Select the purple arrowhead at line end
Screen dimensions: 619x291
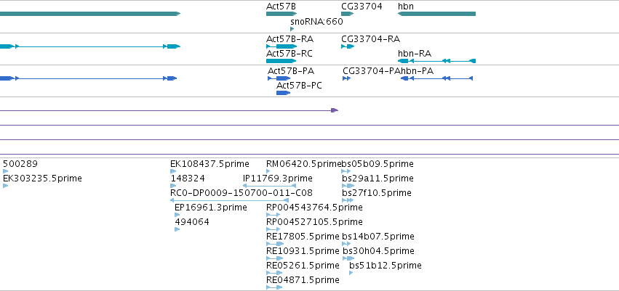click(335, 110)
